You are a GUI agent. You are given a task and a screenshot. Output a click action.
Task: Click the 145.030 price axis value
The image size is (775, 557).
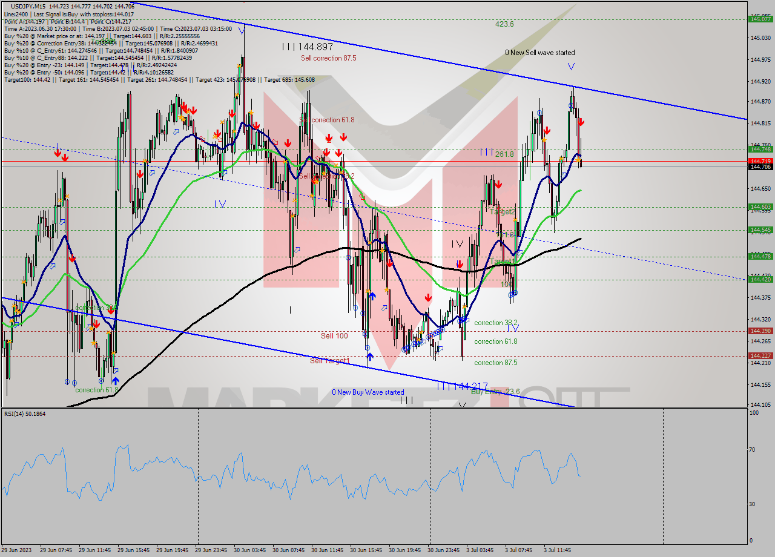click(x=760, y=38)
